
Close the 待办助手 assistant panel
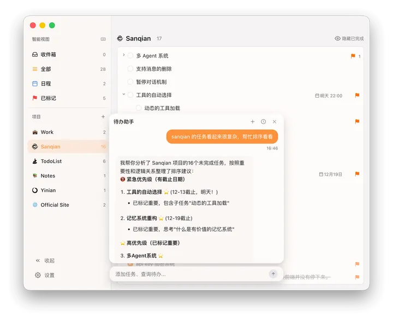point(275,122)
